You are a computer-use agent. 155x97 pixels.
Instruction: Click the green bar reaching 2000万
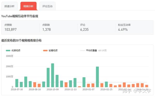(97, 77)
